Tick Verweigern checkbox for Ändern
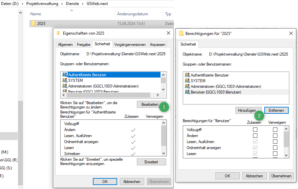The height and width of the screenshot is (189, 298). click(275, 136)
